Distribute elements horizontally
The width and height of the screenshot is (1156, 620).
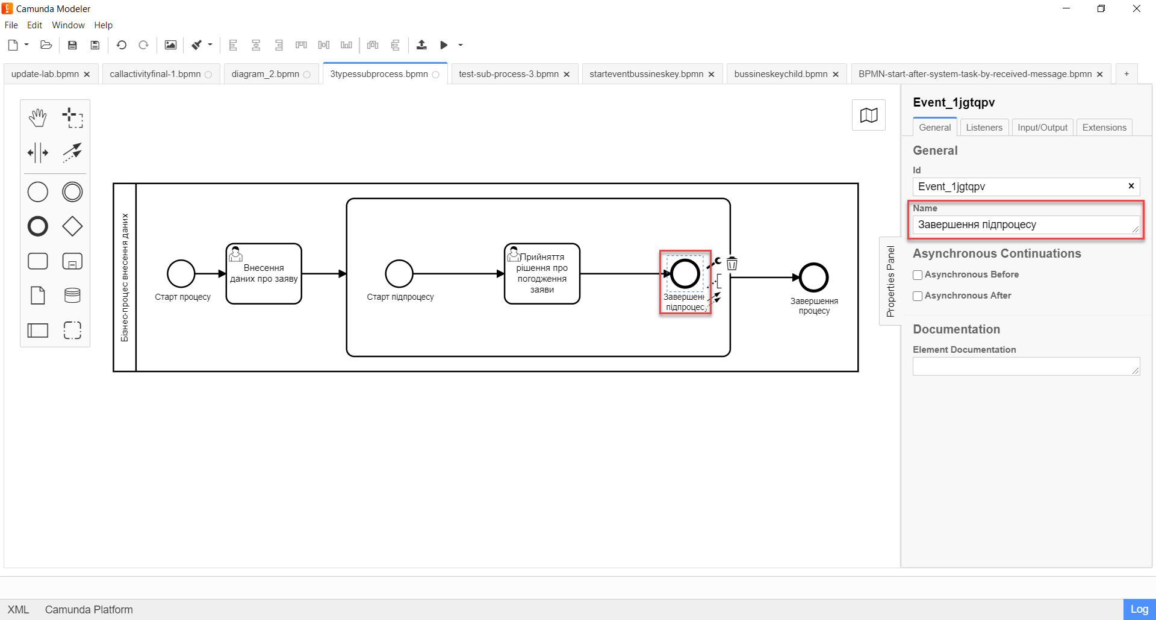coord(373,45)
